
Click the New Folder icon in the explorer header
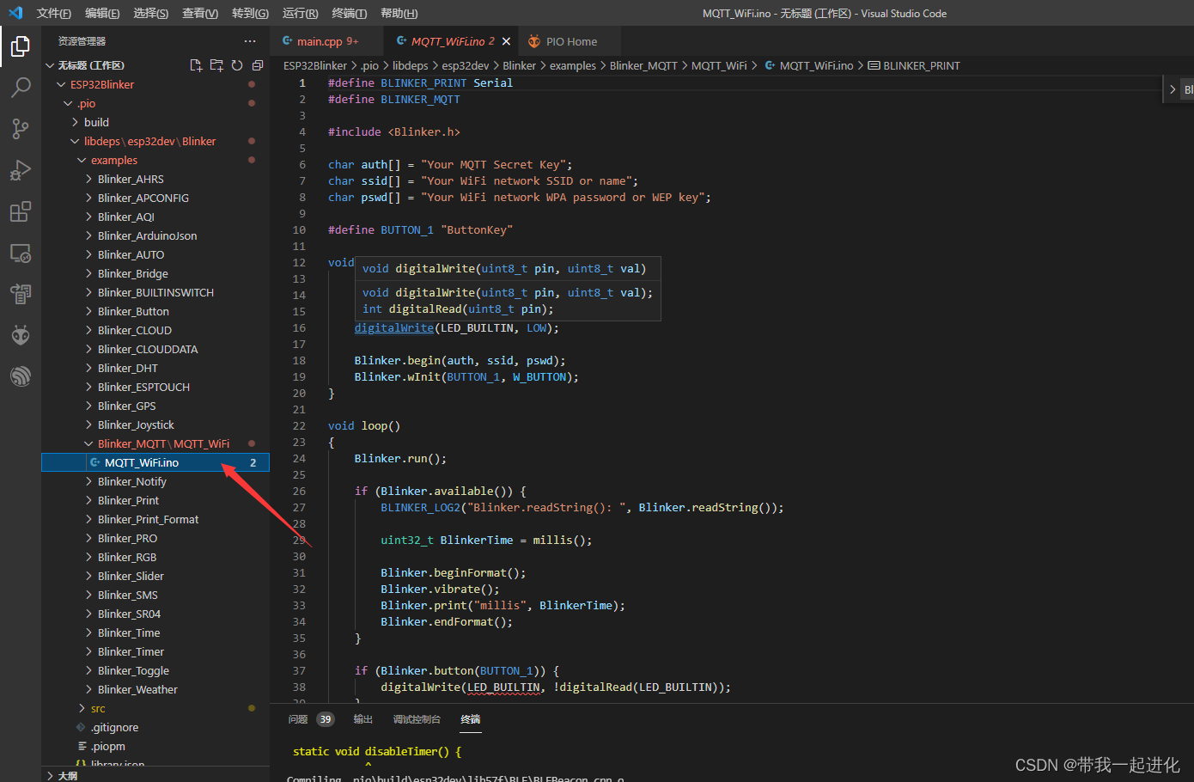pyautogui.click(x=216, y=65)
